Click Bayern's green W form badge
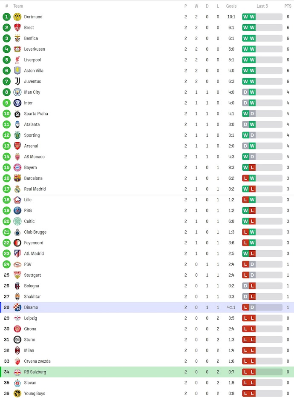 [x=245, y=167]
